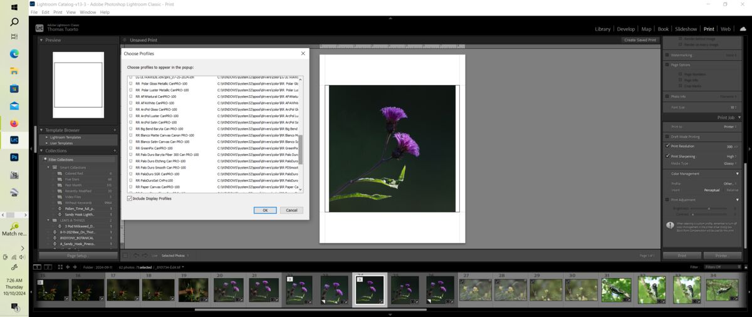
Task: Check RR APANatural CanPRO-100 profile
Action: coord(131,96)
